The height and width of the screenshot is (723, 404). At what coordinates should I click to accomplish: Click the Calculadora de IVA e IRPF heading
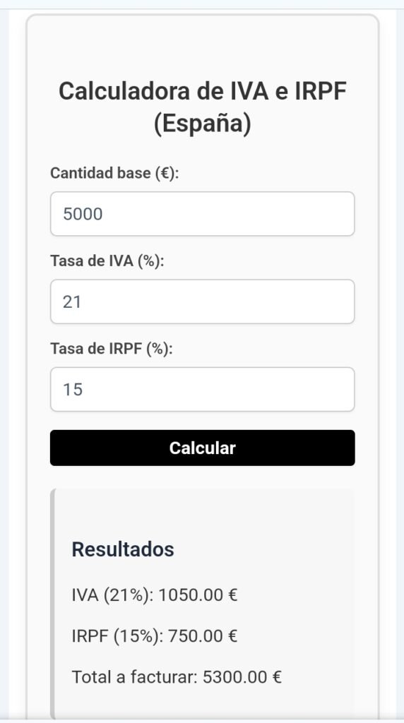[203, 107]
